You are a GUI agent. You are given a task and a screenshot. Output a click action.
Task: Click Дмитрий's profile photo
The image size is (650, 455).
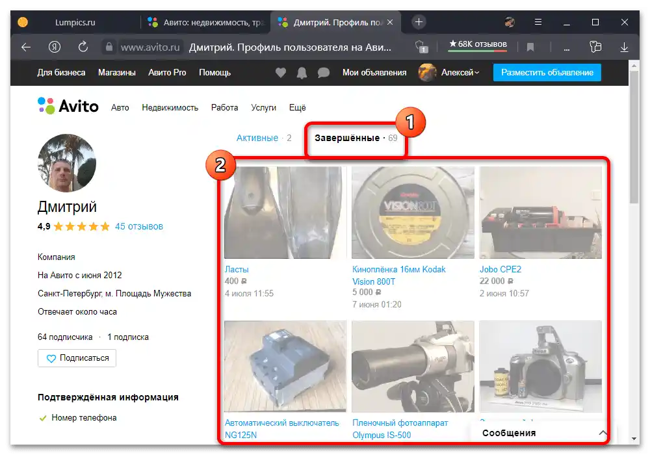click(67, 163)
